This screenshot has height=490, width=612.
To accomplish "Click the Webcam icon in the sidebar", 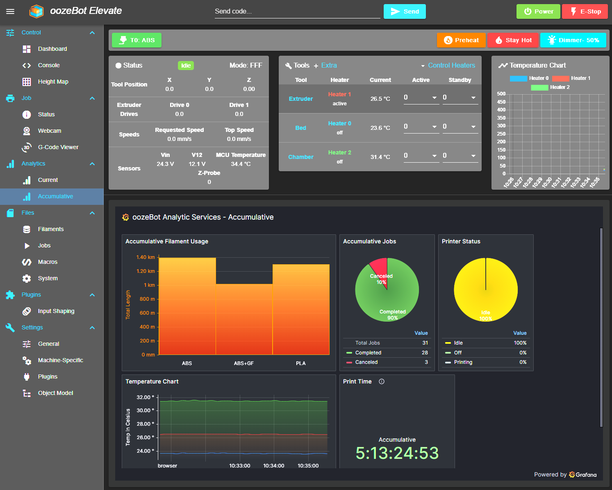I will (x=27, y=131).
